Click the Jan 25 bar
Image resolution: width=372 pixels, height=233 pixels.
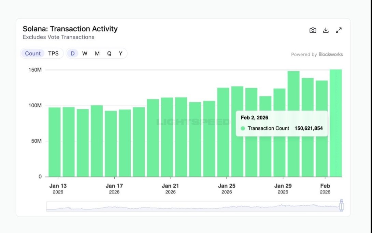point(223,132)
